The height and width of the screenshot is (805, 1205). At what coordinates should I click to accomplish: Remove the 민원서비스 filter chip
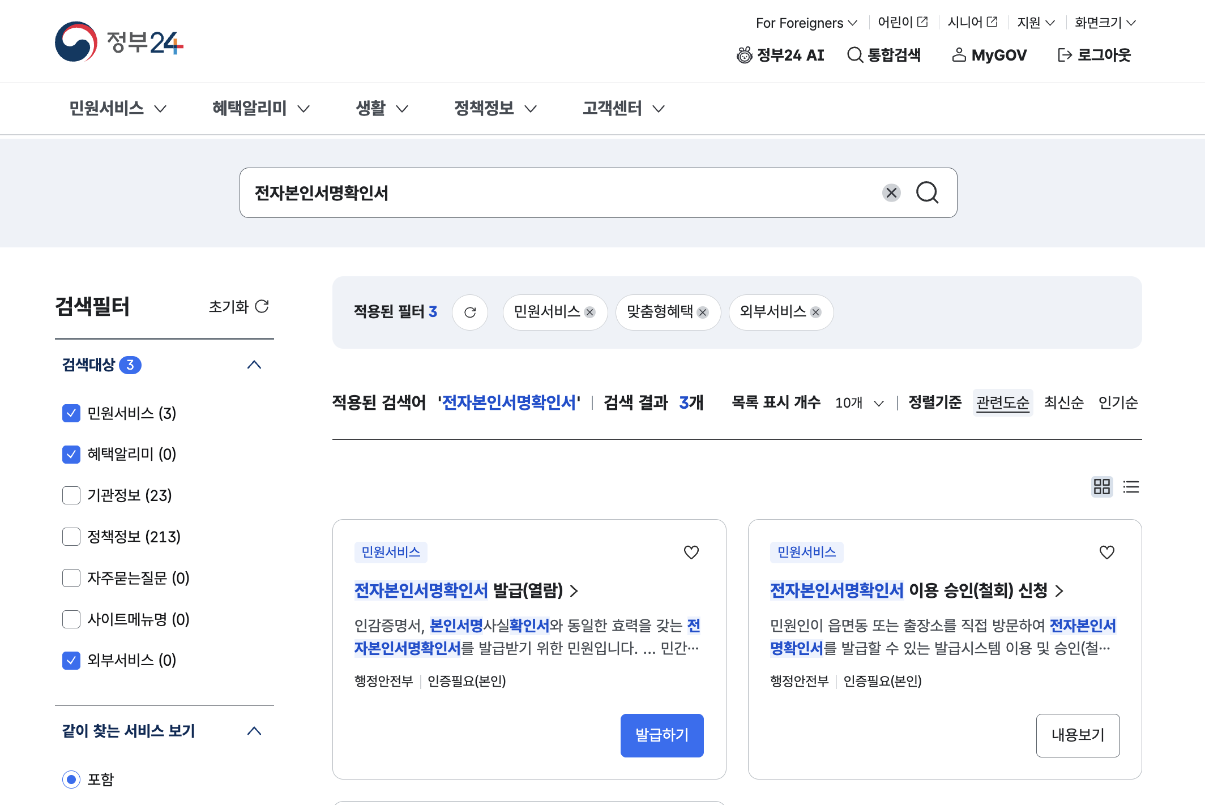pyautogui.click(x=590, y=312)
